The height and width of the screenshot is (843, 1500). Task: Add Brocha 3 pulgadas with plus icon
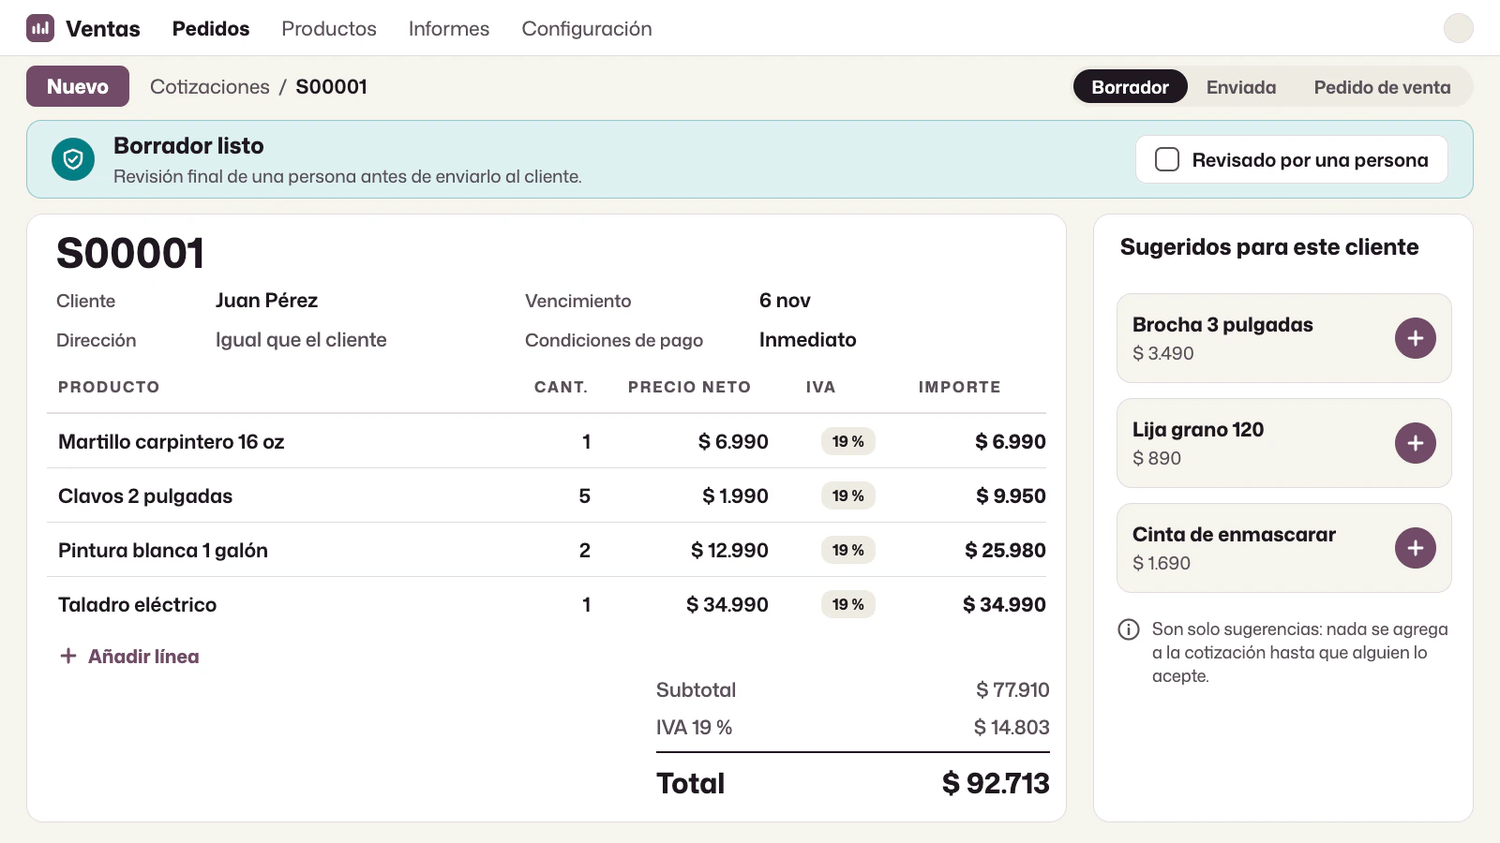(1415, 338)
